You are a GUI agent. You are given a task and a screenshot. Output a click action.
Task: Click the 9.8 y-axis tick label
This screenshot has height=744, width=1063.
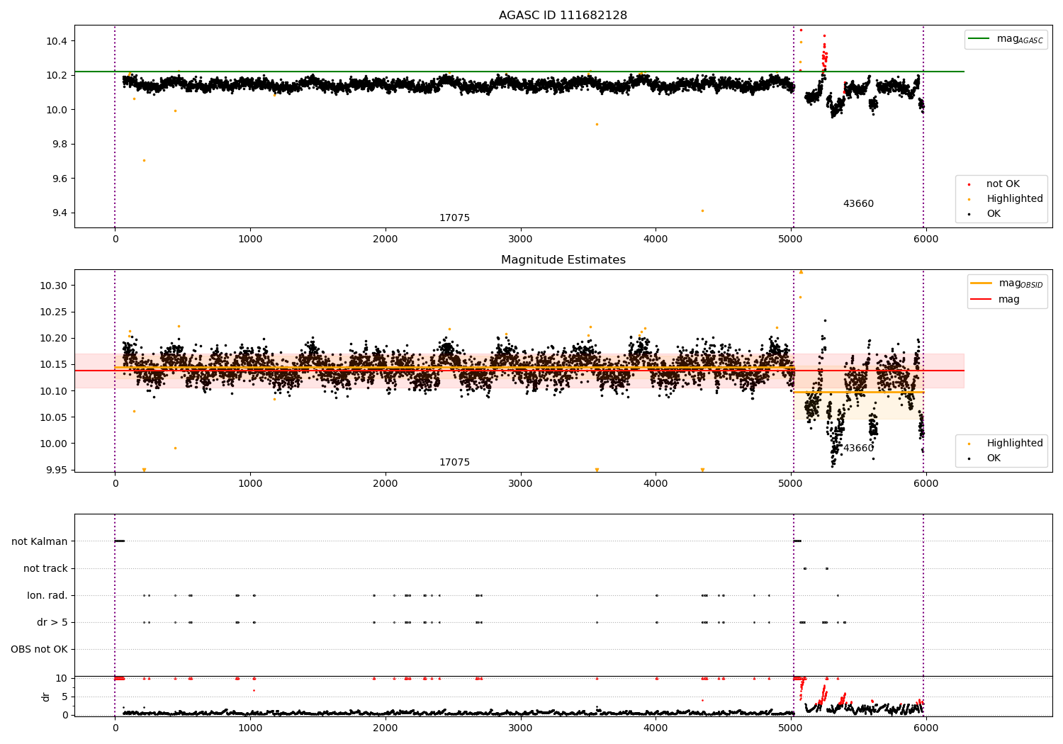[x=60, y=145]
